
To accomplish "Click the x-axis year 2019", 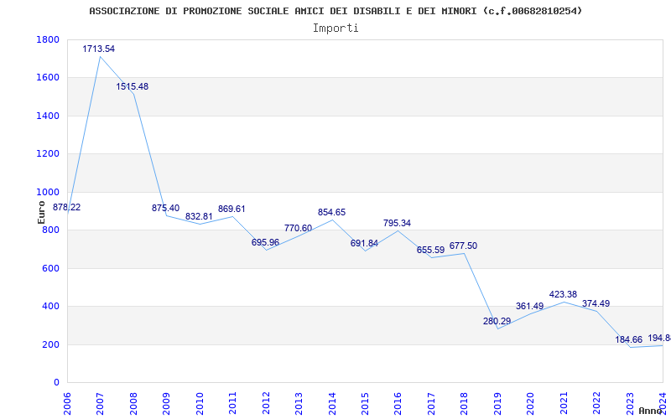I will 497,404.
